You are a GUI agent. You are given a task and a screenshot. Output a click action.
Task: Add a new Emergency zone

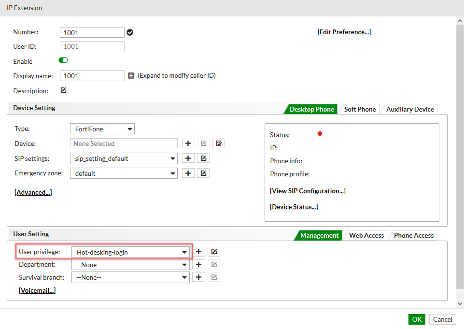tap(188, 173)
